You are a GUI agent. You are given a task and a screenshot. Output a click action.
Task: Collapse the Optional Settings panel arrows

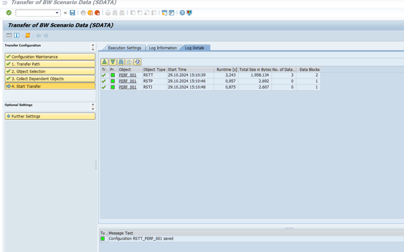pos(93,107)
